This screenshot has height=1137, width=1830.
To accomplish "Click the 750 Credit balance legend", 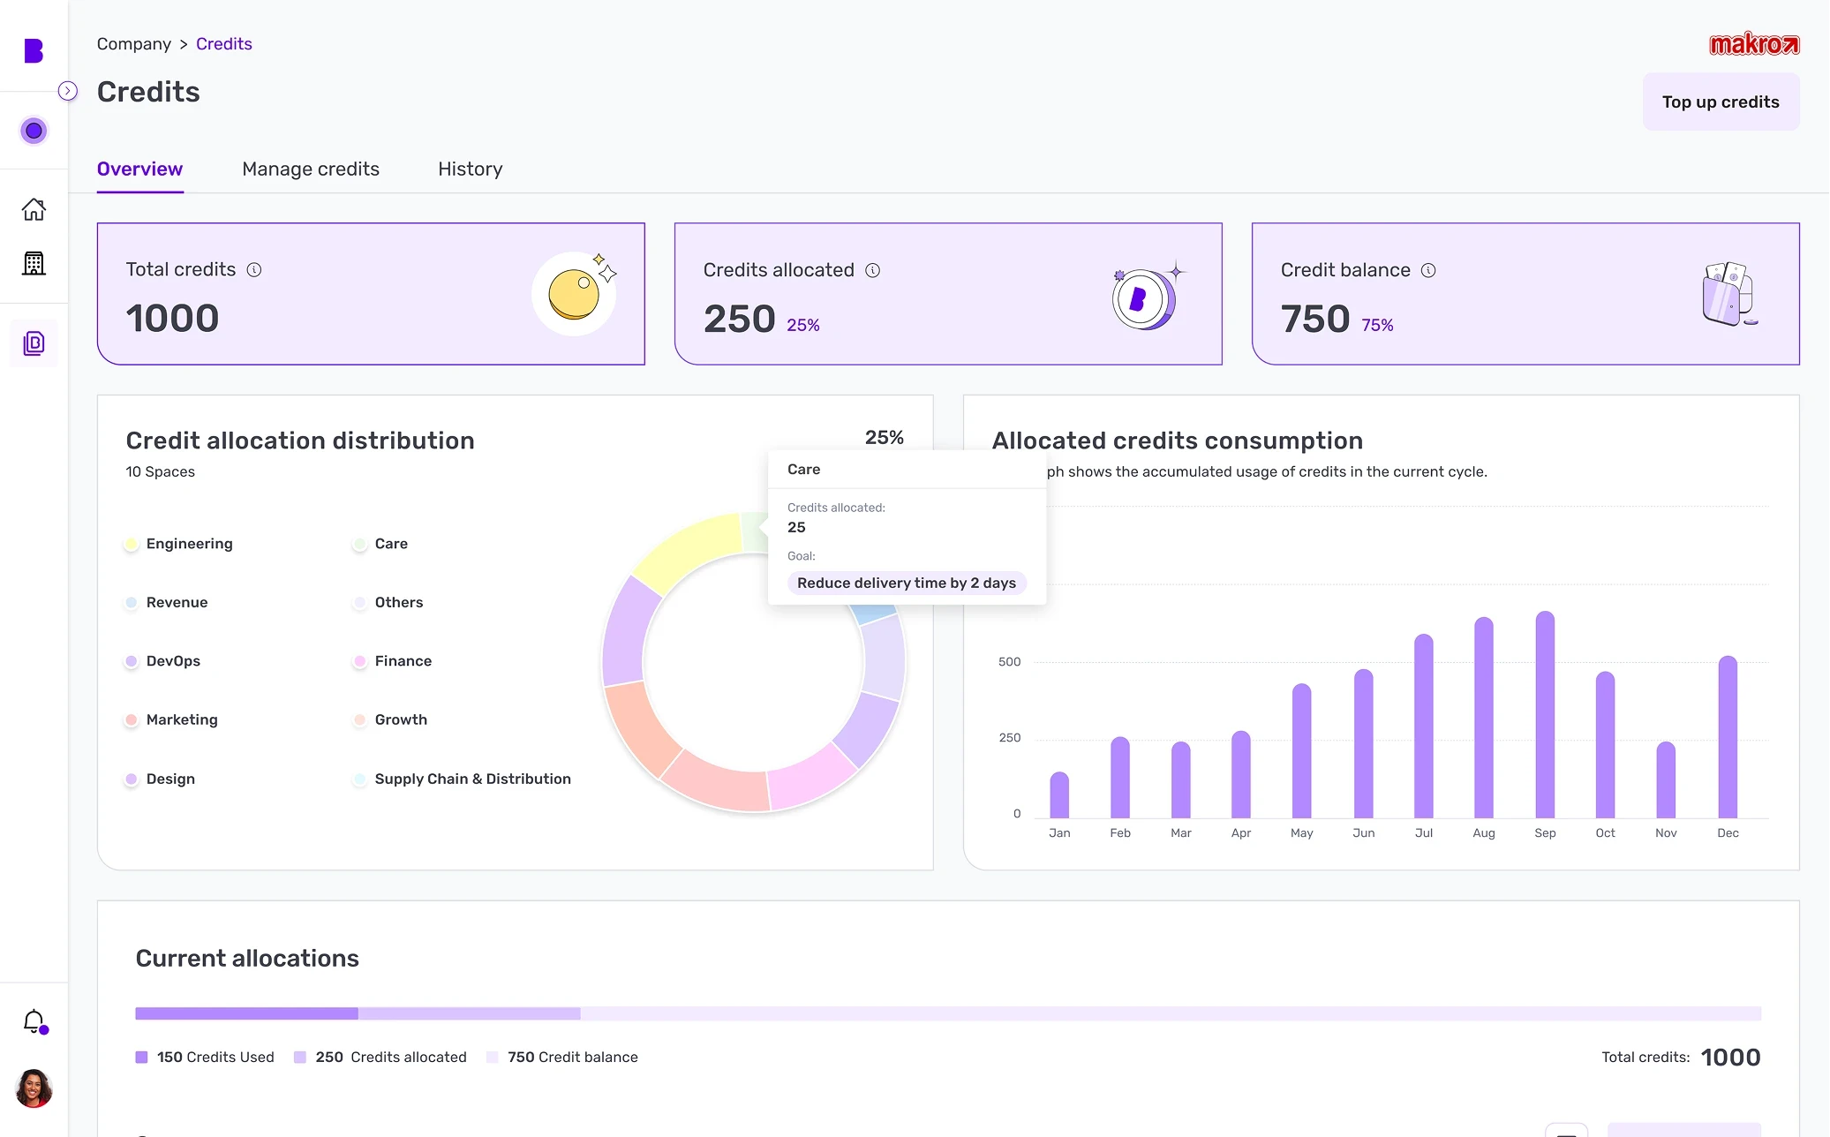I will pos(562,1057).
